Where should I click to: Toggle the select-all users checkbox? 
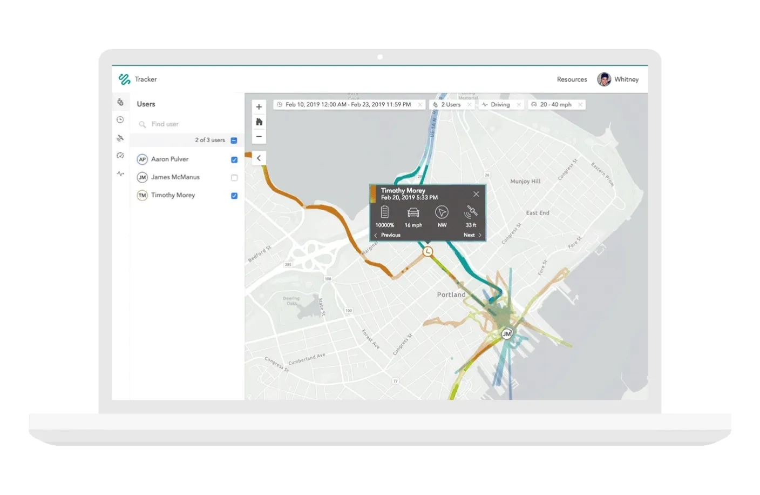(x=234, y=140)
